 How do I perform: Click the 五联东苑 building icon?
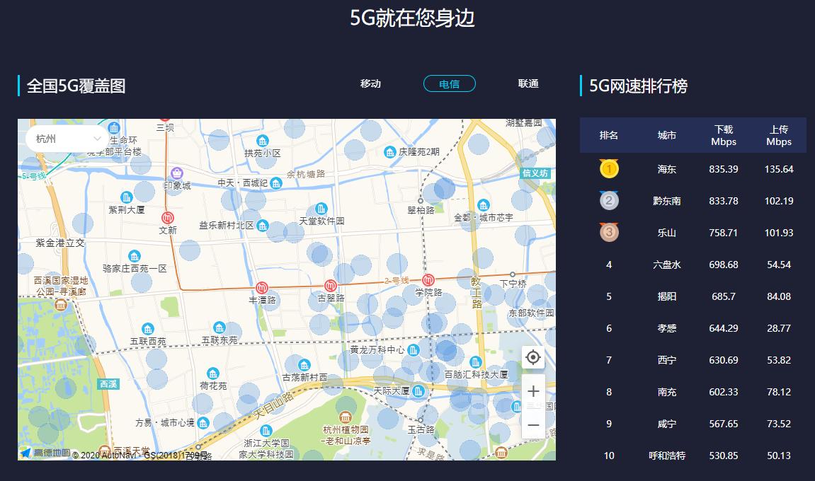[x=220, y=328]
